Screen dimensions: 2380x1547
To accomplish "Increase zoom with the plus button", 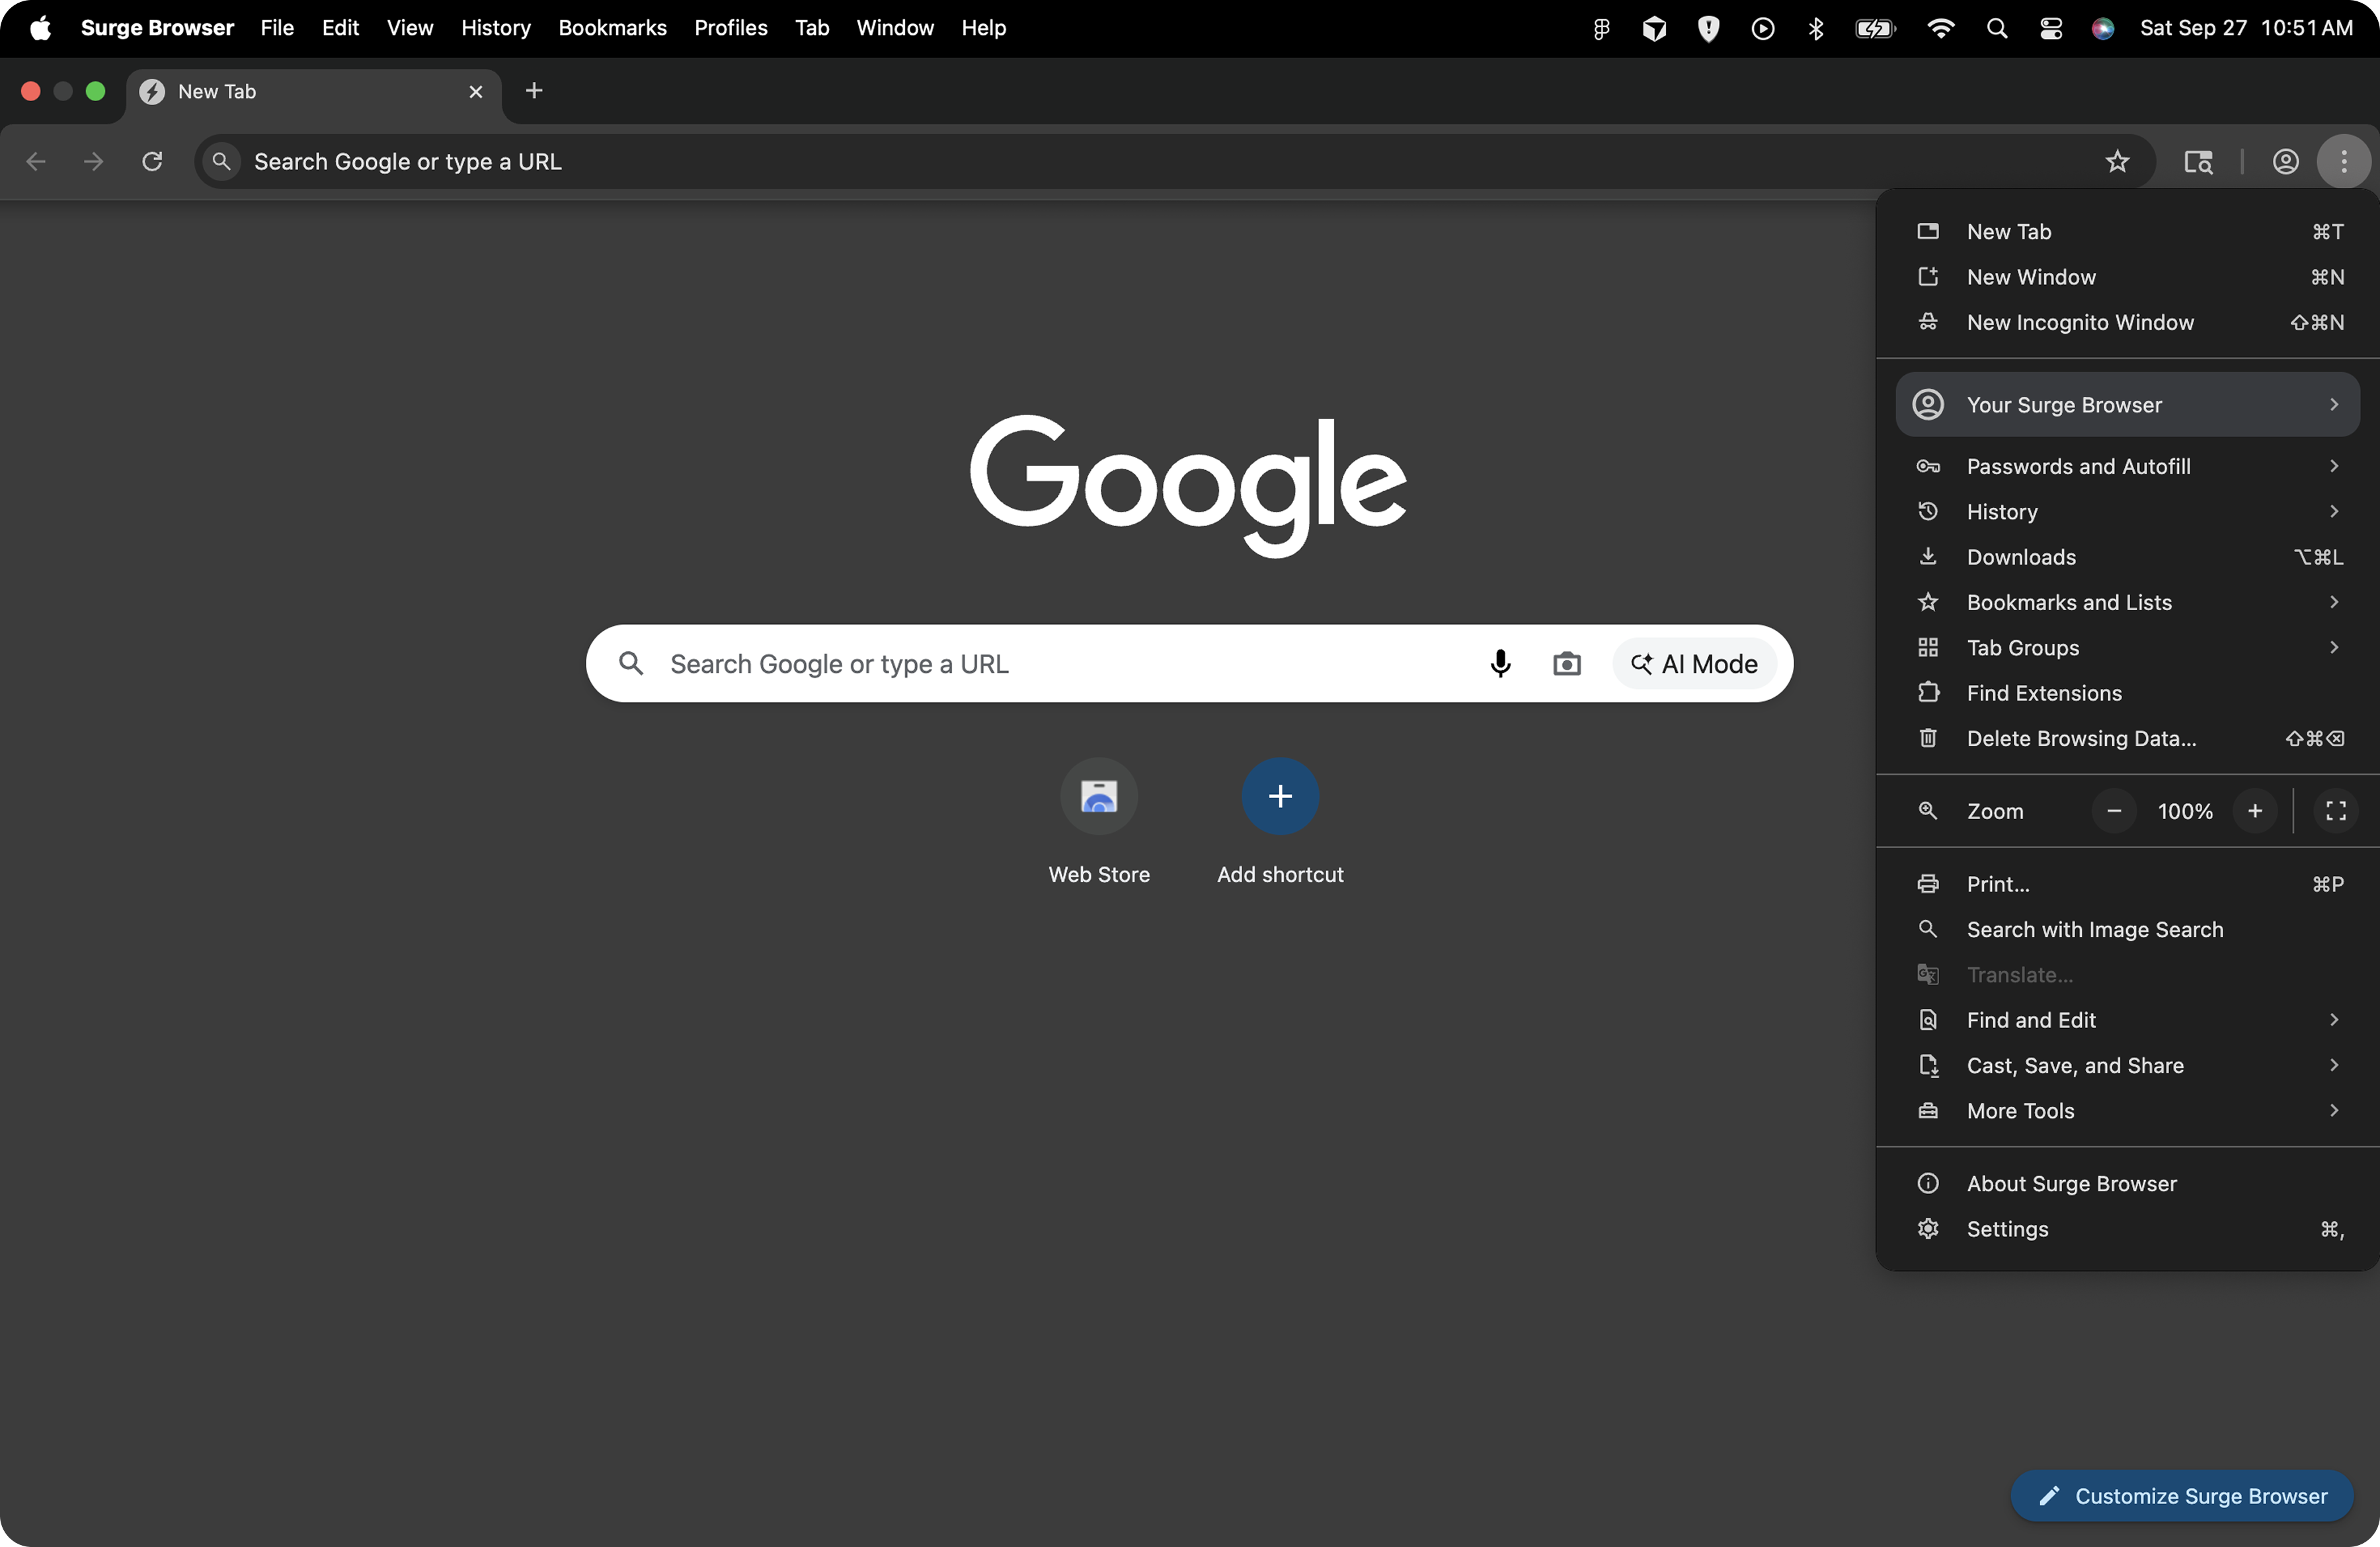I will 2255,811.
